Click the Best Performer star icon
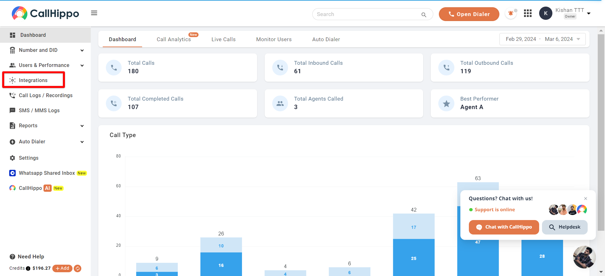 point(447,103)
